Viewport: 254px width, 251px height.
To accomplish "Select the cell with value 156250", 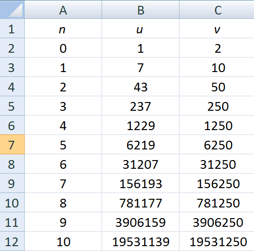I will pyautogui.click(x=217, y=183).
